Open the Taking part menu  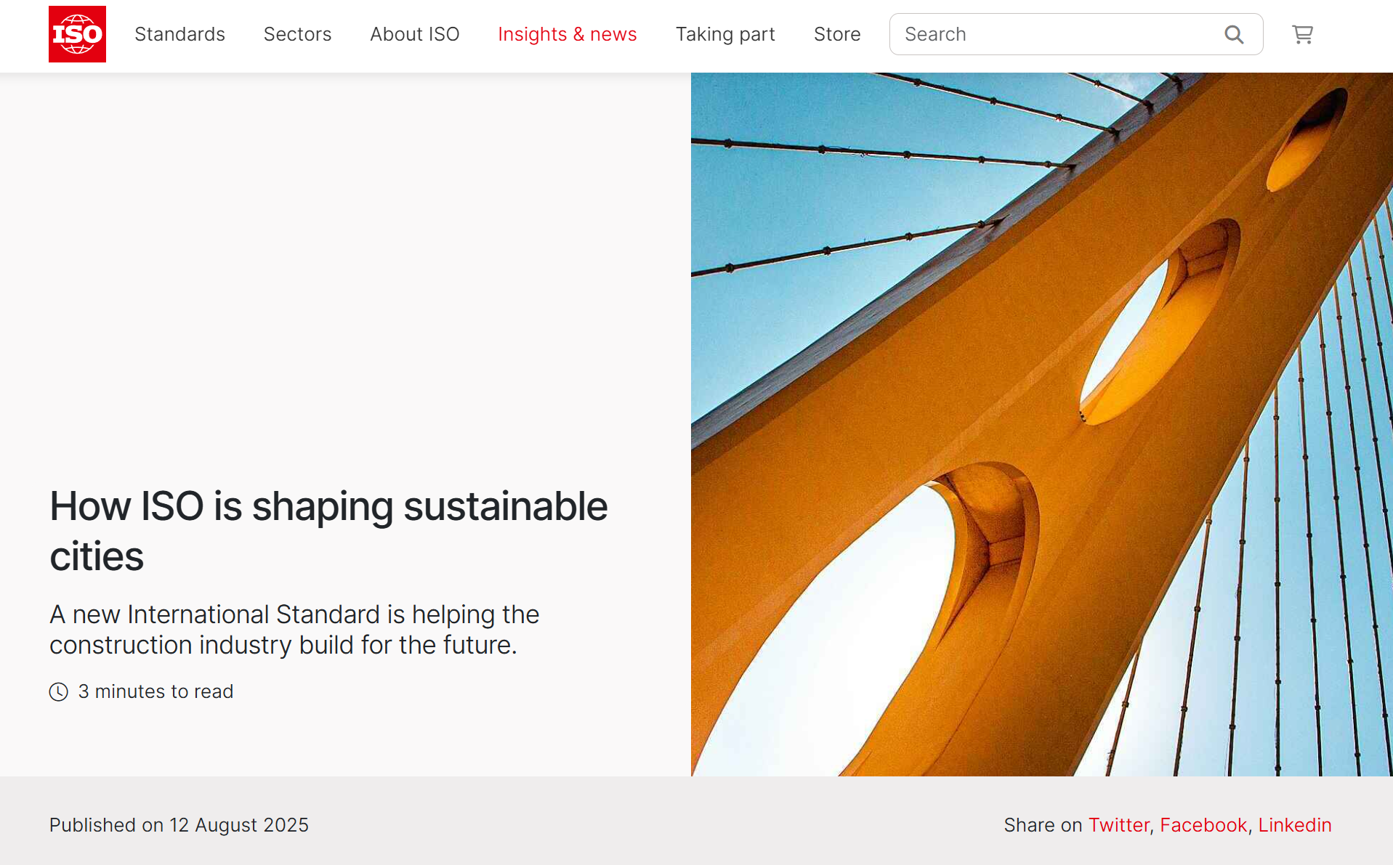point(725,34)
